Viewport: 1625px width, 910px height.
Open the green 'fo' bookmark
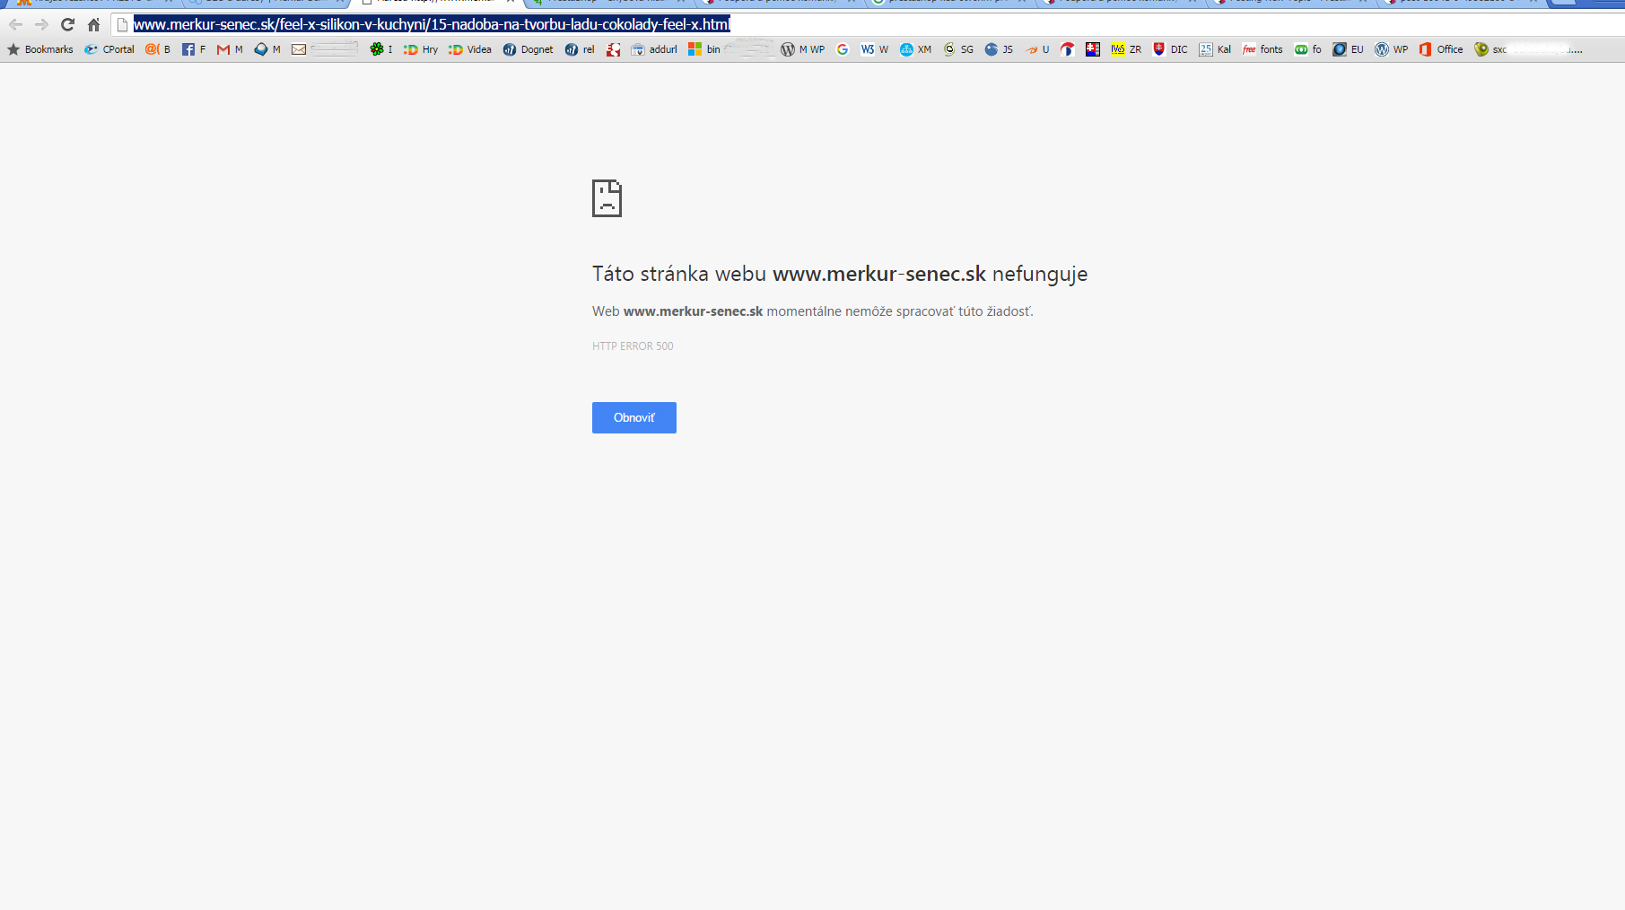tap(1308, 49)
